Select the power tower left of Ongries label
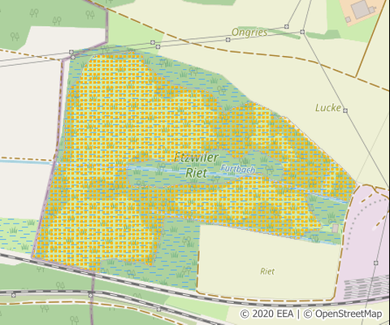390x325 pixels. point(228,40)
